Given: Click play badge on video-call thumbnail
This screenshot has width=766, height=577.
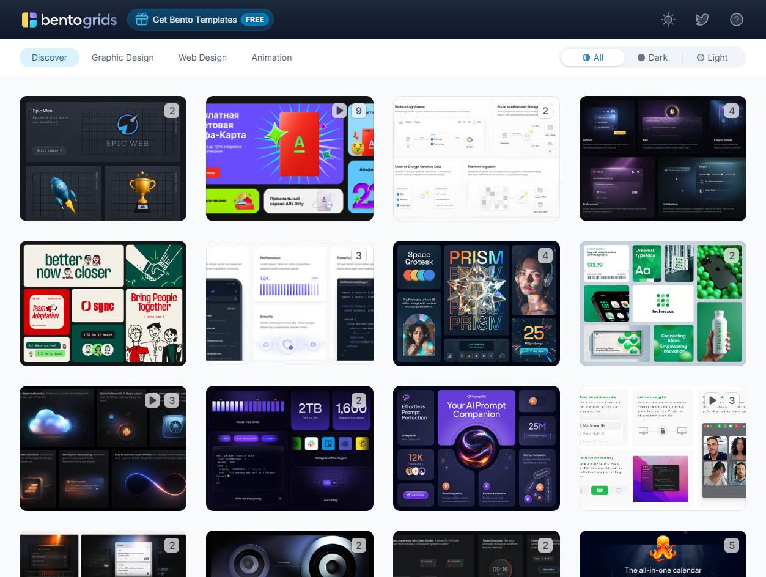Looking at the screenshot, I should (712, 400).
